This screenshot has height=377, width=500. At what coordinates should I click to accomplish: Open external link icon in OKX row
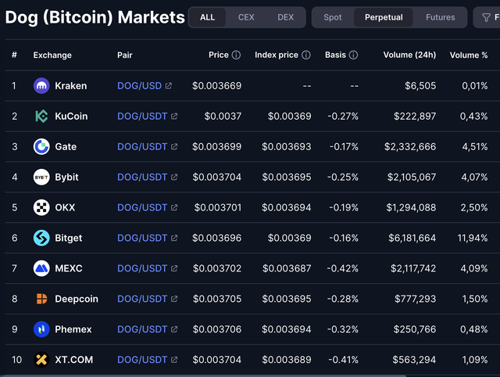coord(174,207)
